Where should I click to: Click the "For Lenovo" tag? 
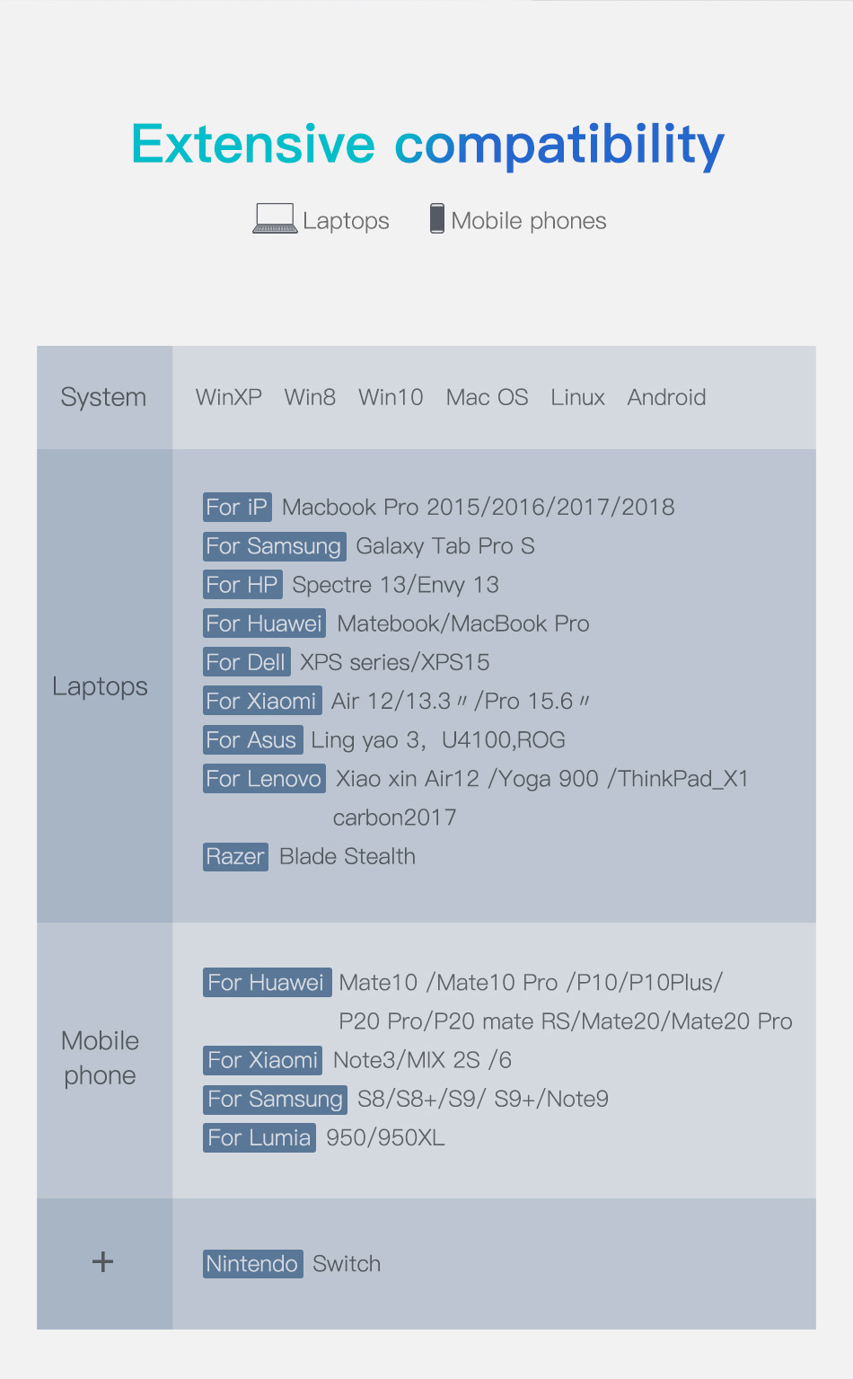(263, 778)
